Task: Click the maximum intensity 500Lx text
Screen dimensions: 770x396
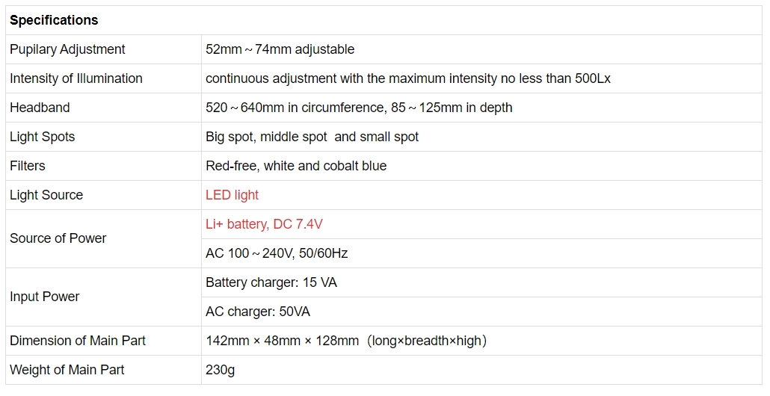Action: pyautogui.click(x=407, y=78)
